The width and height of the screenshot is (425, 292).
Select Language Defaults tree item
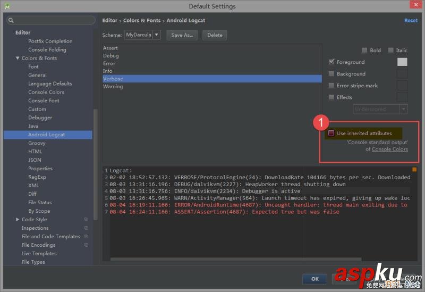click(50, 84)
